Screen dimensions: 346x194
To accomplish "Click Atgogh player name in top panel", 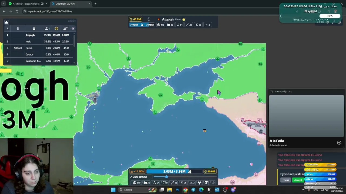I will click(x=168, y=19).
